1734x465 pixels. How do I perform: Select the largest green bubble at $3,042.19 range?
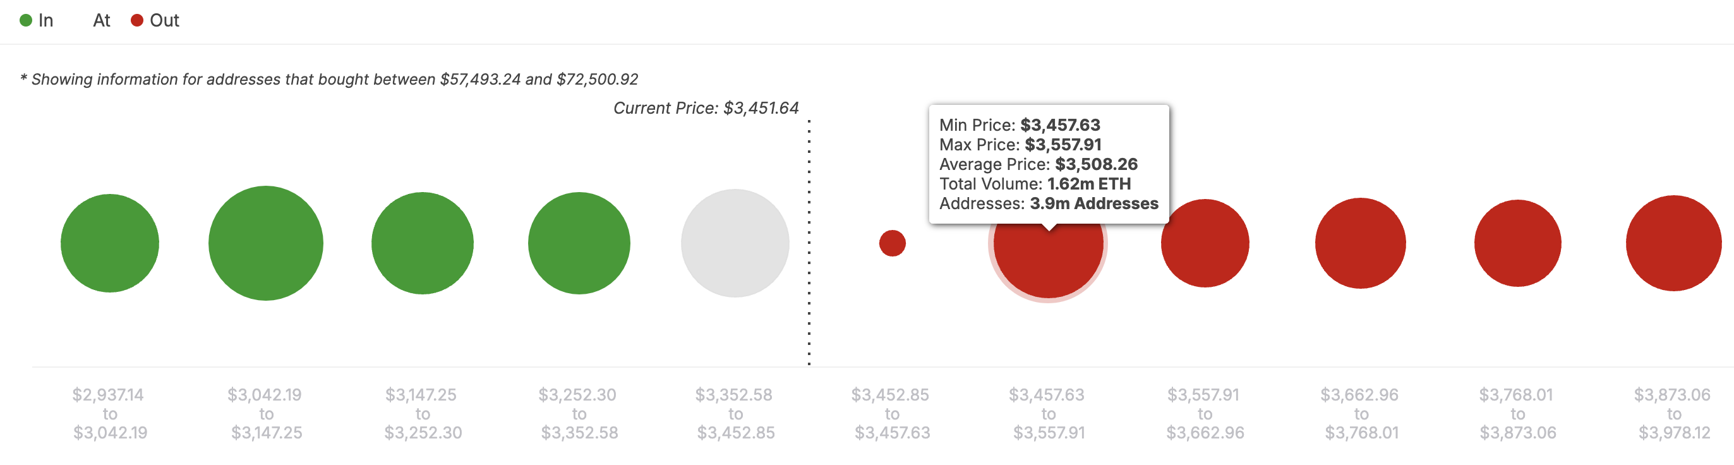pyautogui.click(x=266, y=243)
